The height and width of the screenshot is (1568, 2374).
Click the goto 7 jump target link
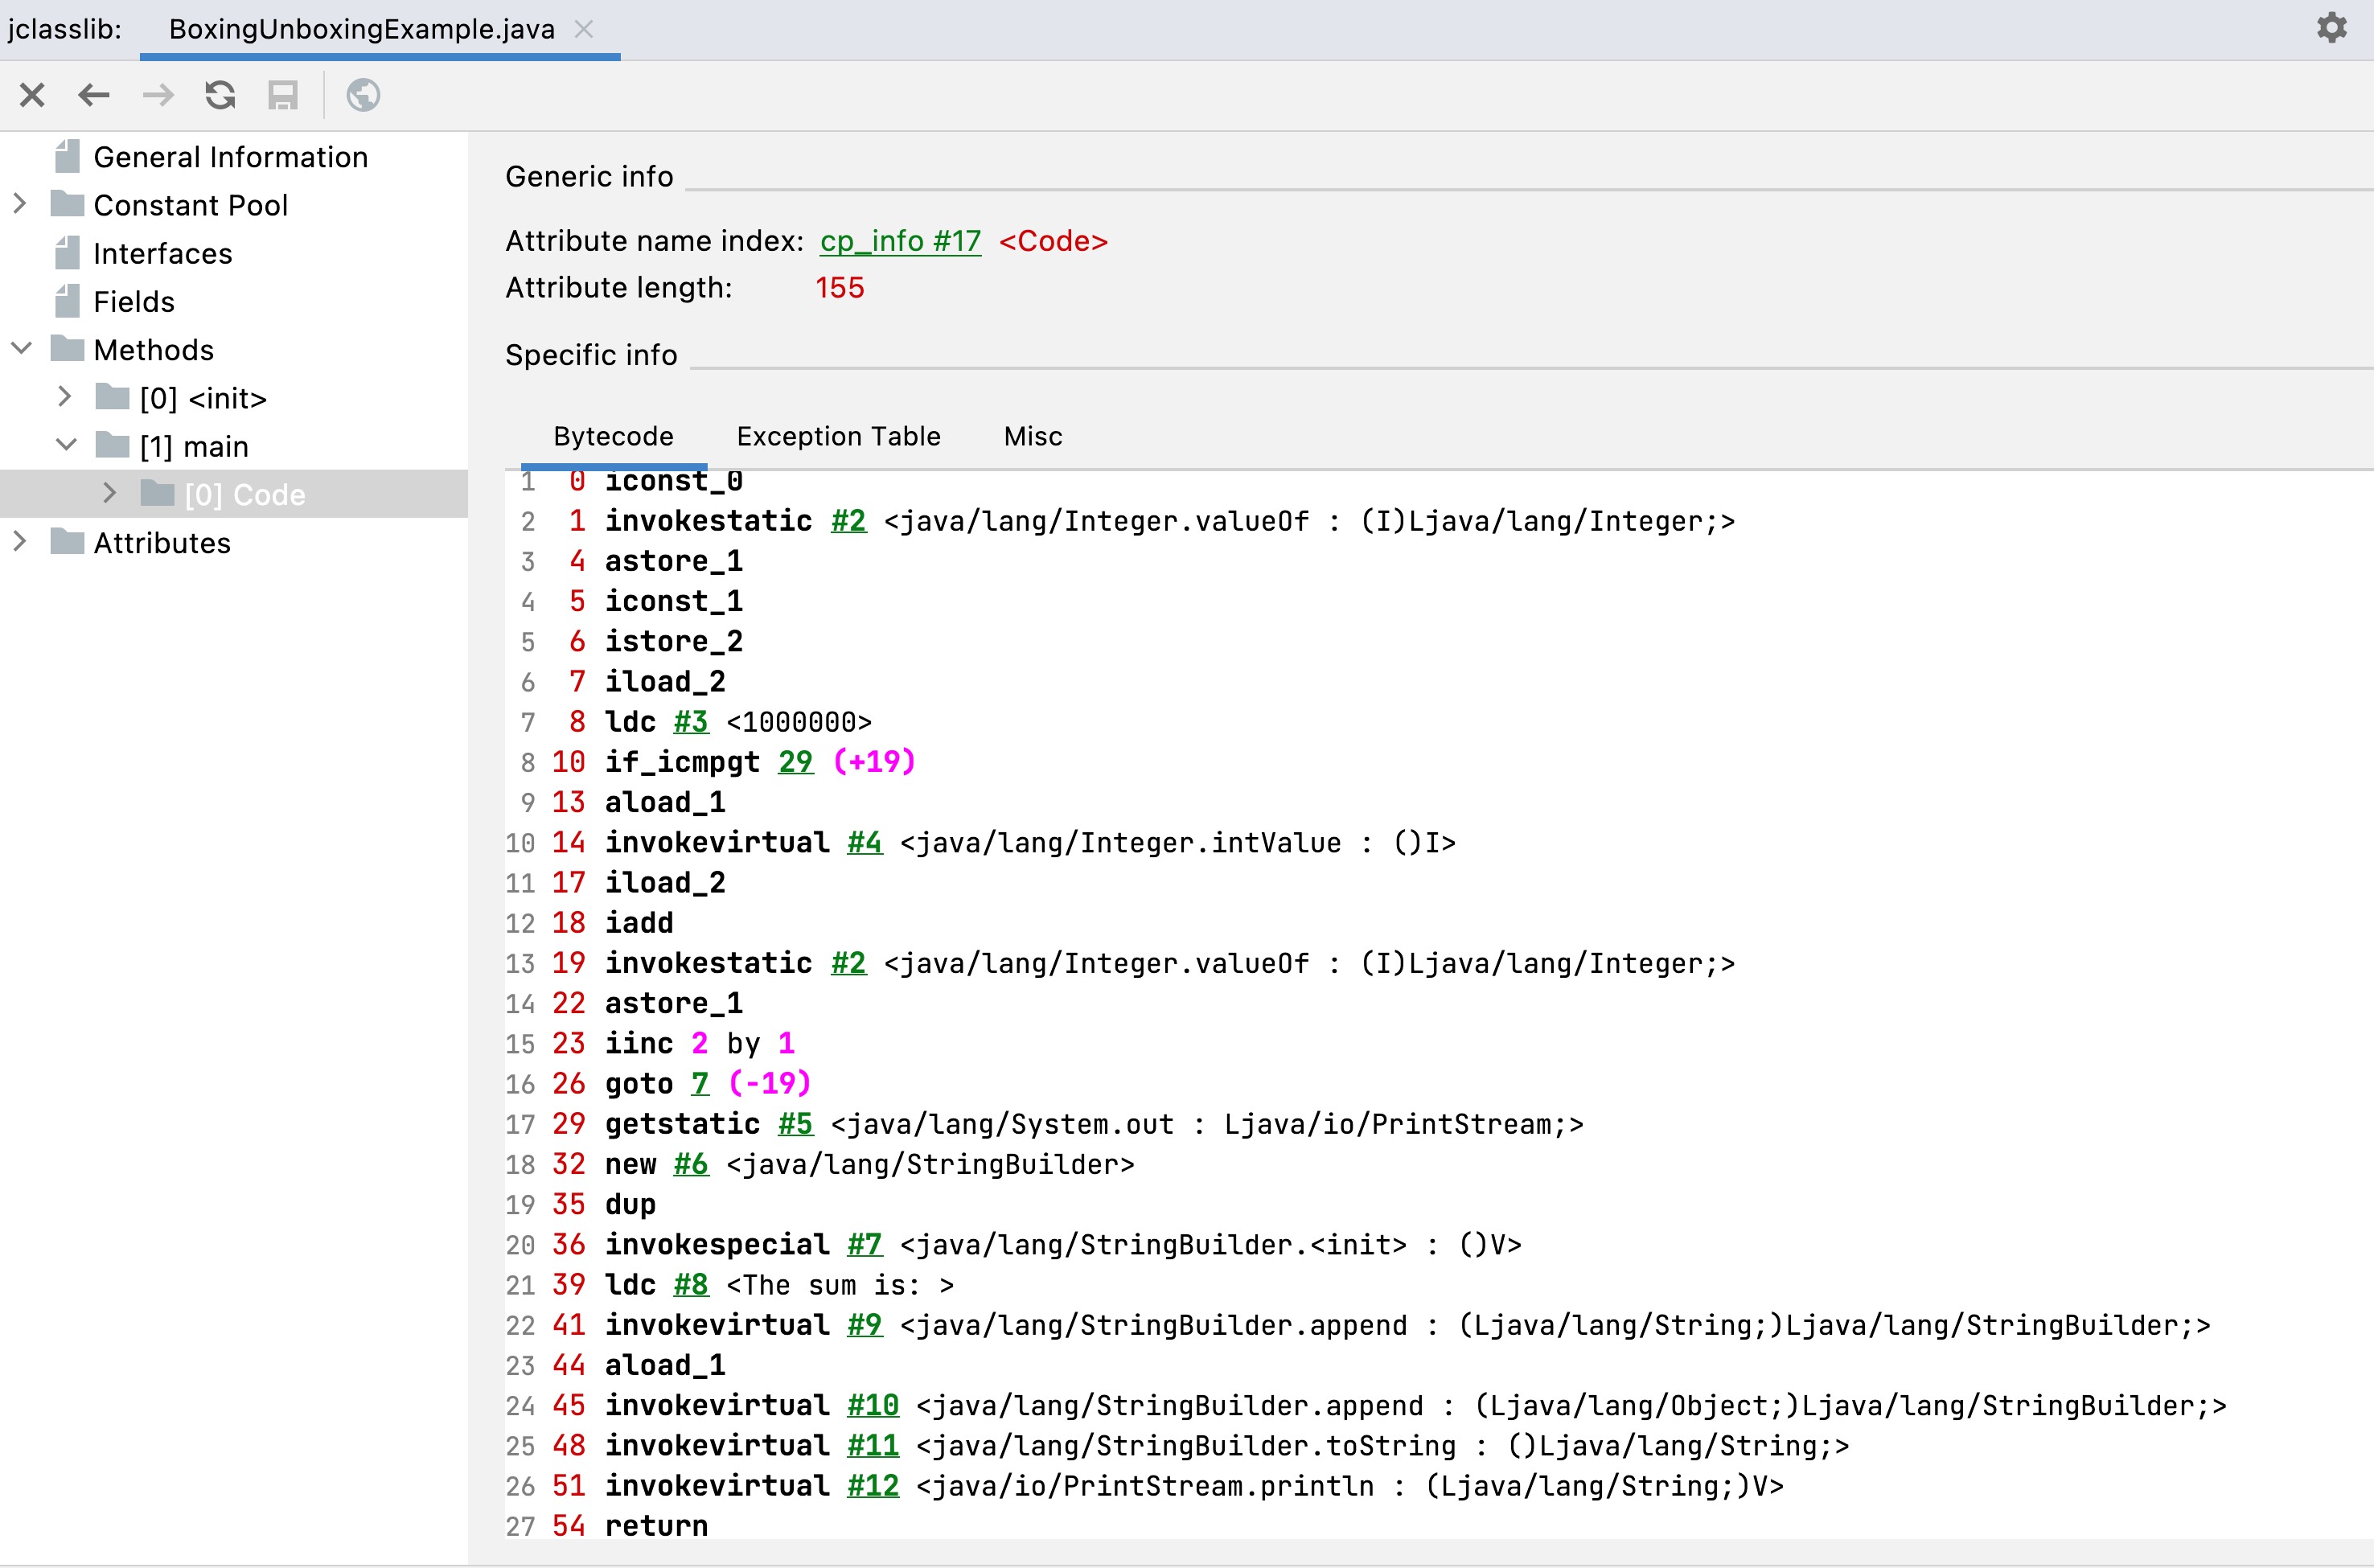tap(699, 1083)
